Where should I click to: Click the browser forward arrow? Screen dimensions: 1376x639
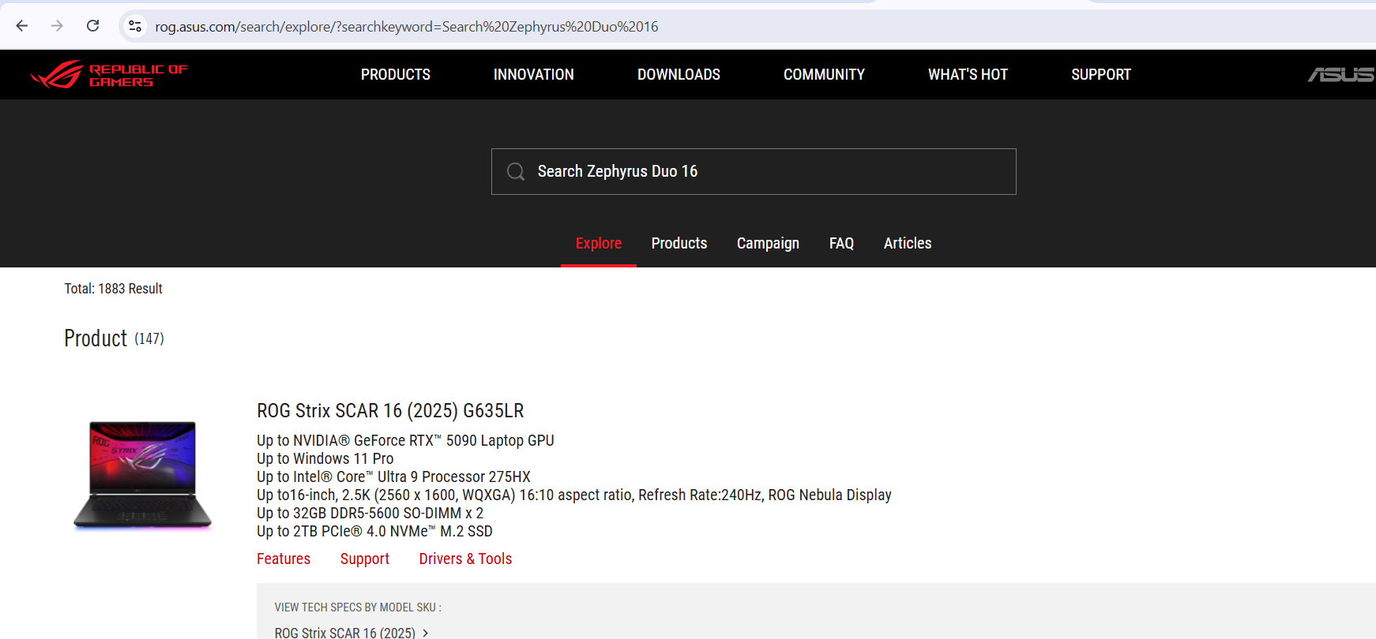57,26
